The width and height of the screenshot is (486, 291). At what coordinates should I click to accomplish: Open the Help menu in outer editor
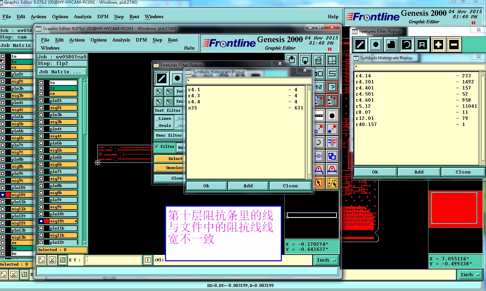(333, 17)
